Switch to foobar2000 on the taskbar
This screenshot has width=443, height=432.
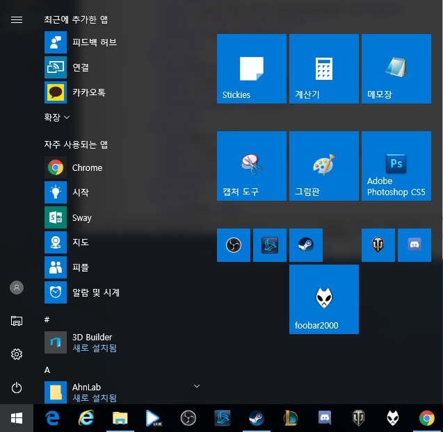pyautogui.click(x=393, y=418)
